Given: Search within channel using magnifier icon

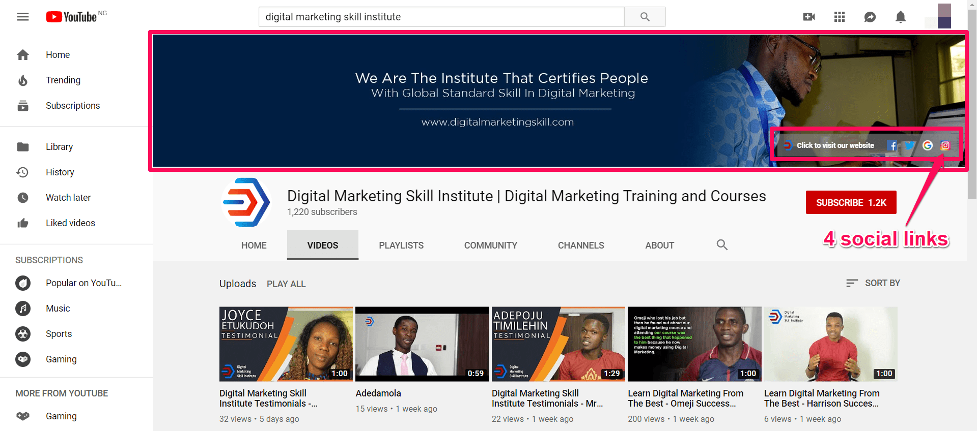Looking at the screenshot, I should [722, 245].
